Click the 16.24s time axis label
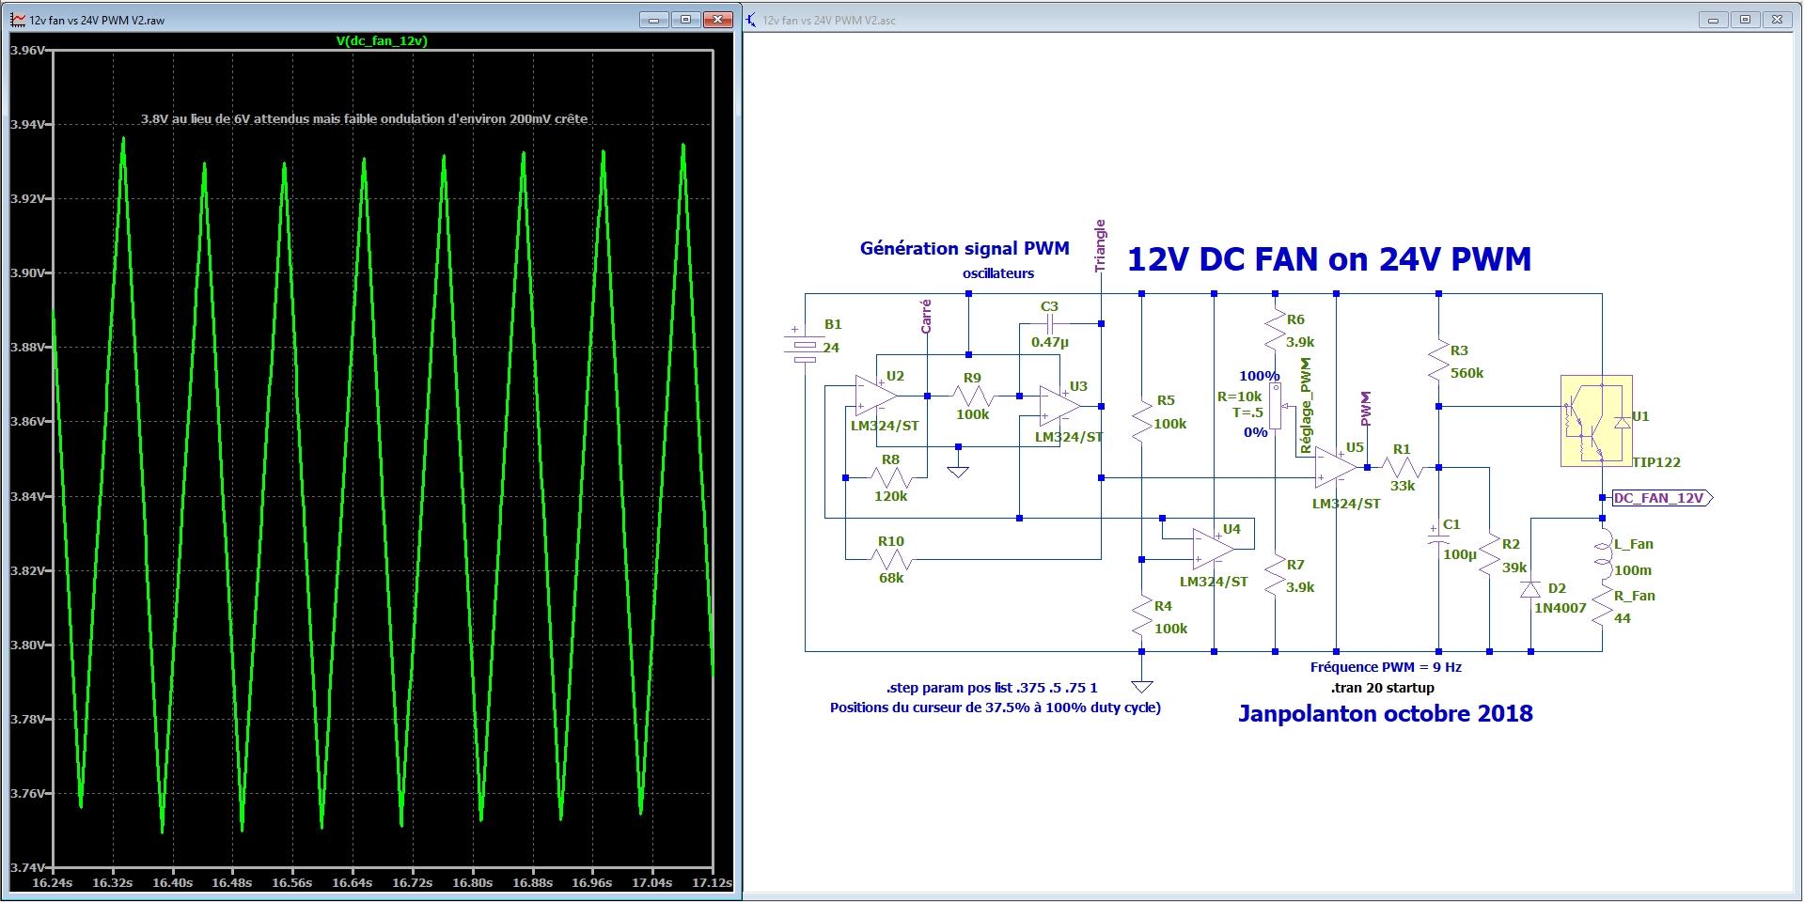Image resolution: width=1804 pixels, height=902 pixels. click(x=51, y=883)
